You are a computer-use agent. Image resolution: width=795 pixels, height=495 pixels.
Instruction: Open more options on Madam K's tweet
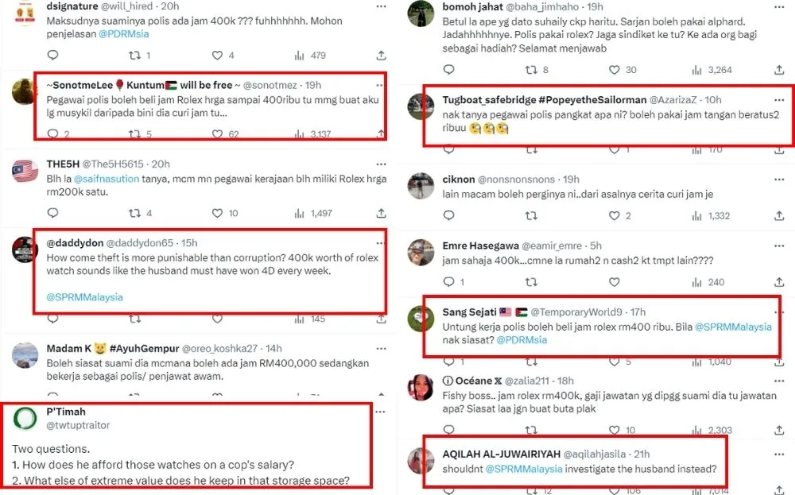click(x=380, y=348)
